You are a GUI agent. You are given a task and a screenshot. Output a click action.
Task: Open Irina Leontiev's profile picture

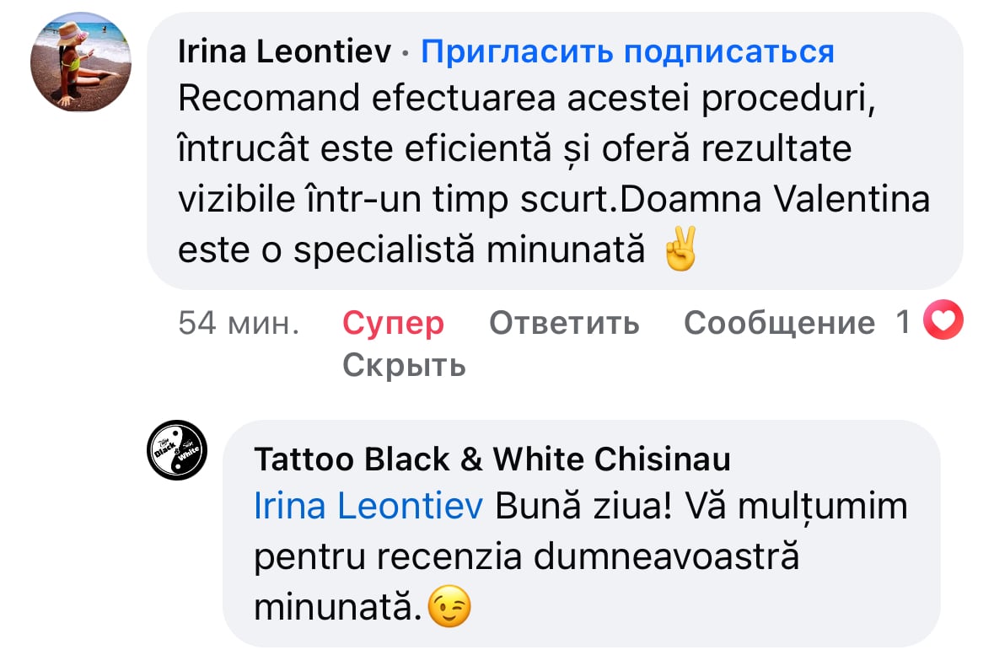pyautogui.click(x=81, y=62)
